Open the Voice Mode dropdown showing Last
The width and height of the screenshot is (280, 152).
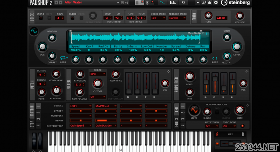[x=158, y=18]
